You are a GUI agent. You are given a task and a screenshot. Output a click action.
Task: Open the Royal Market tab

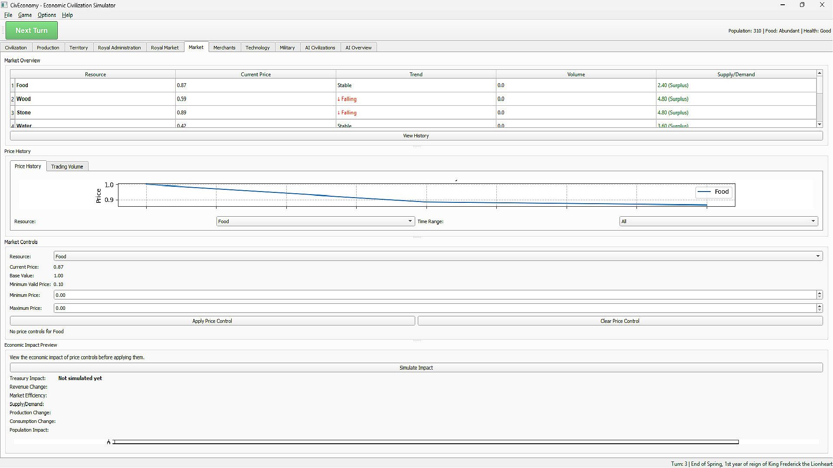[x=164, y=48]
